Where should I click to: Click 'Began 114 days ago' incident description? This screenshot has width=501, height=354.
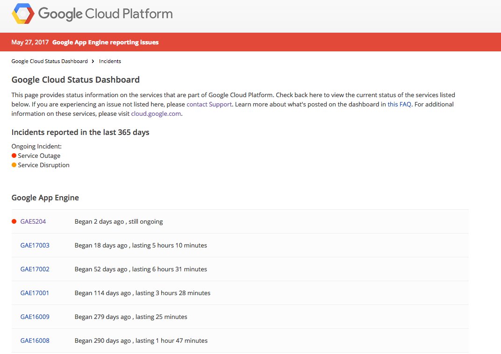click(143, 293)
